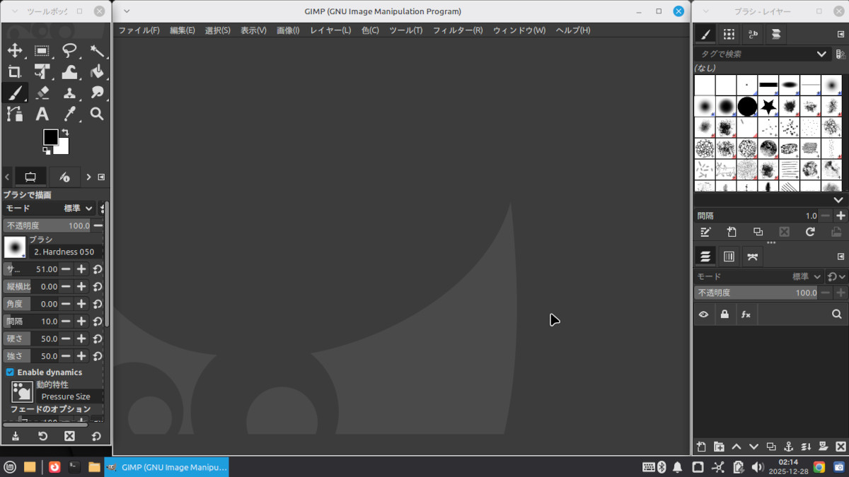This screenshot has width=849, height=477.
Task: Select the star-shaped brush thumbnail
Action: point(768,107)
